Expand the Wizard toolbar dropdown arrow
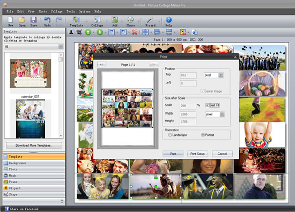The height and width of the screenshot is (212, 295). 159,21
